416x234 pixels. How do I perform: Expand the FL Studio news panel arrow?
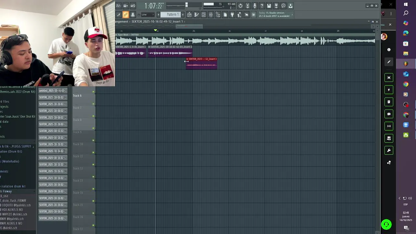292,14
